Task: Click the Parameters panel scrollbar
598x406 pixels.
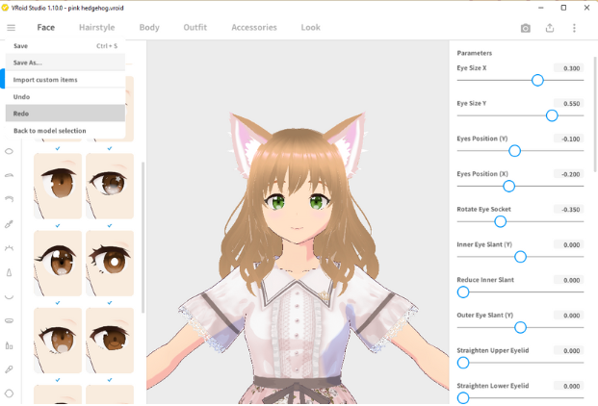Action: tap(594, 114)
